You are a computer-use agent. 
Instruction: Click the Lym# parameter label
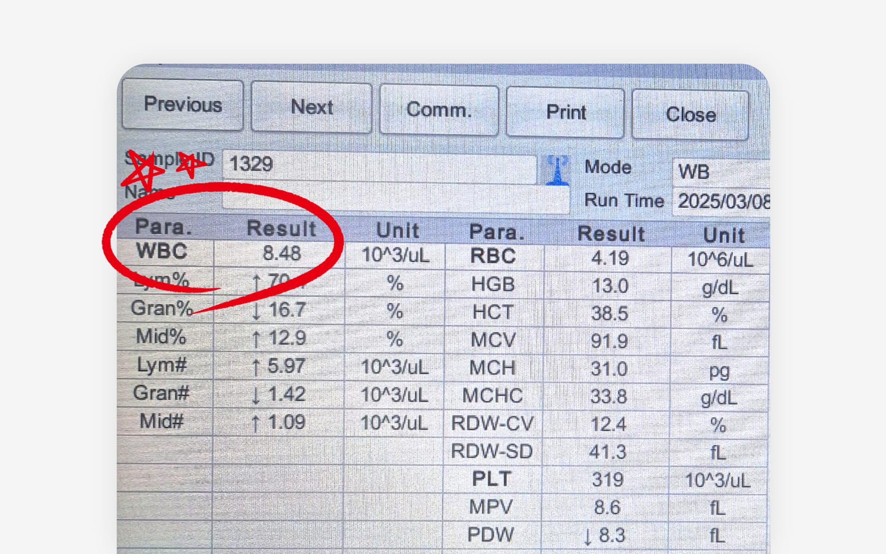pos(162,365)
